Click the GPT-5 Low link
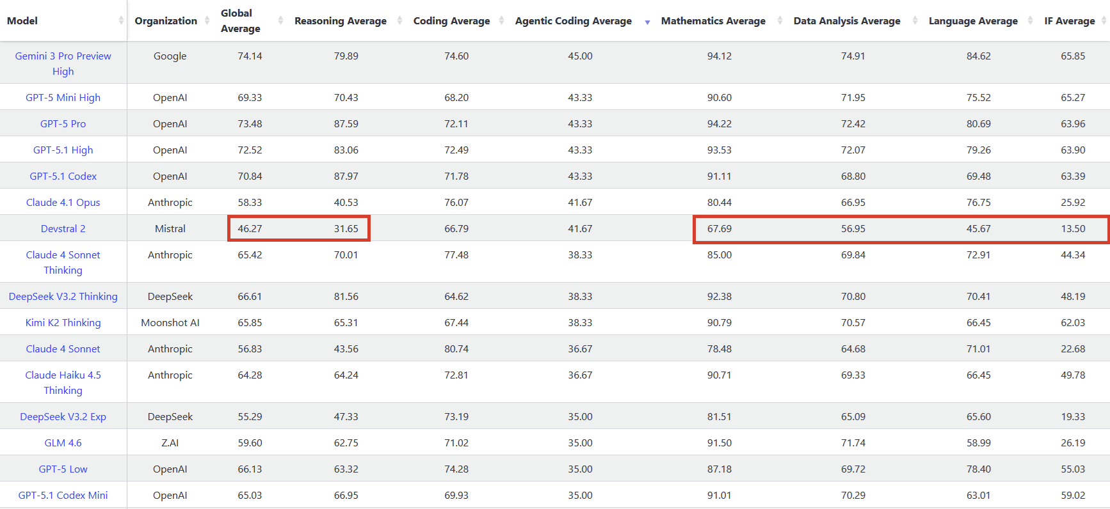 (x=63, y=469)
